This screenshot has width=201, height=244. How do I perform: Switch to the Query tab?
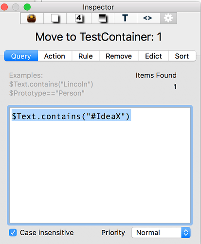[21, 56]
